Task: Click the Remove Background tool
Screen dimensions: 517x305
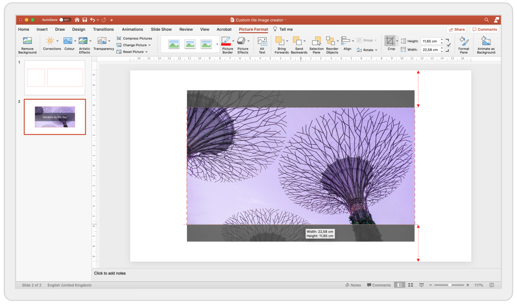Action: (27, 44)
